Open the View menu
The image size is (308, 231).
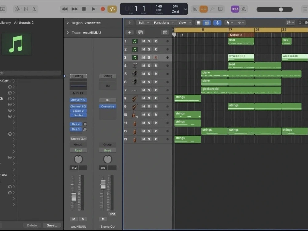[x=184, y=23]
